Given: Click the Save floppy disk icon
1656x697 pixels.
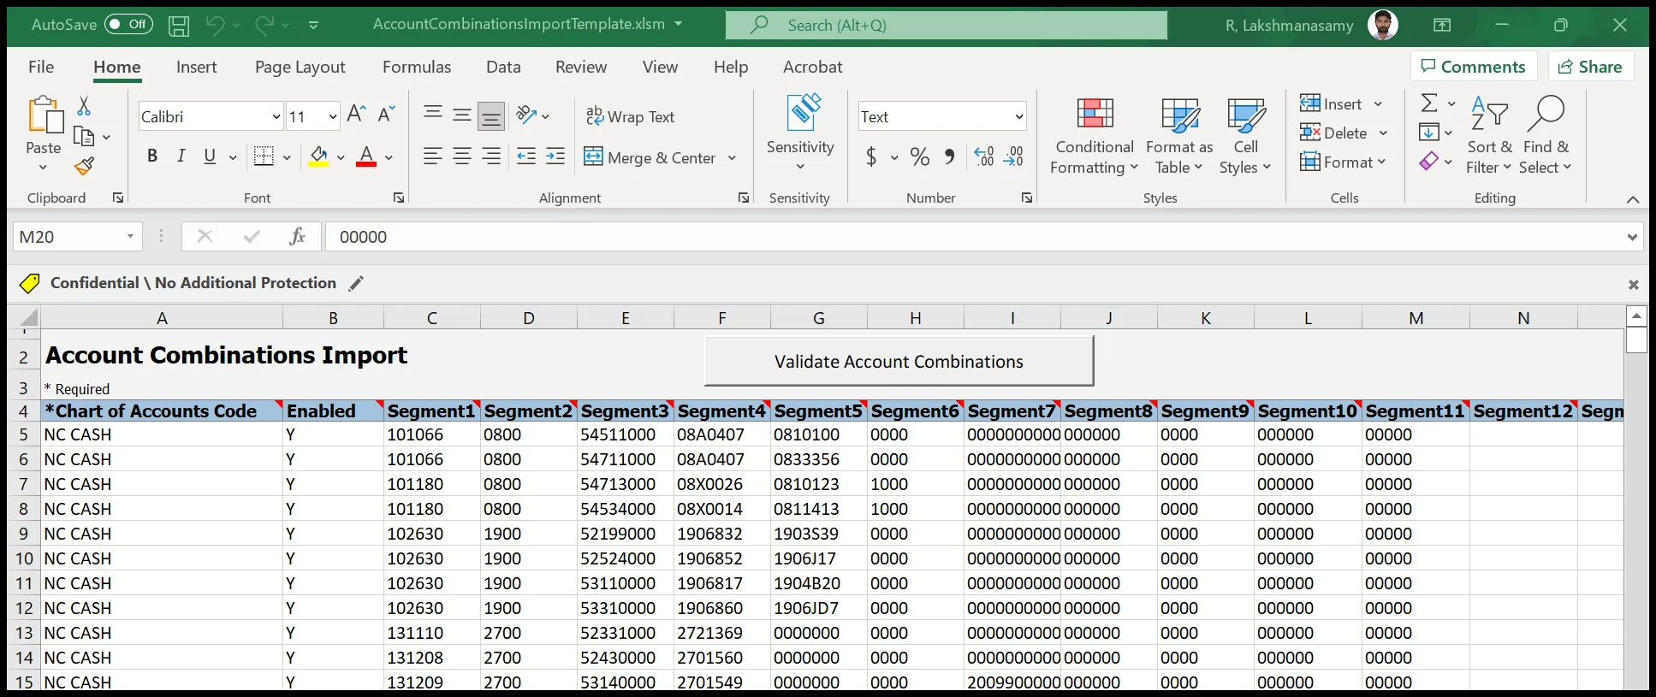Looking at the screenshot, I should click(x=179, y=26).
